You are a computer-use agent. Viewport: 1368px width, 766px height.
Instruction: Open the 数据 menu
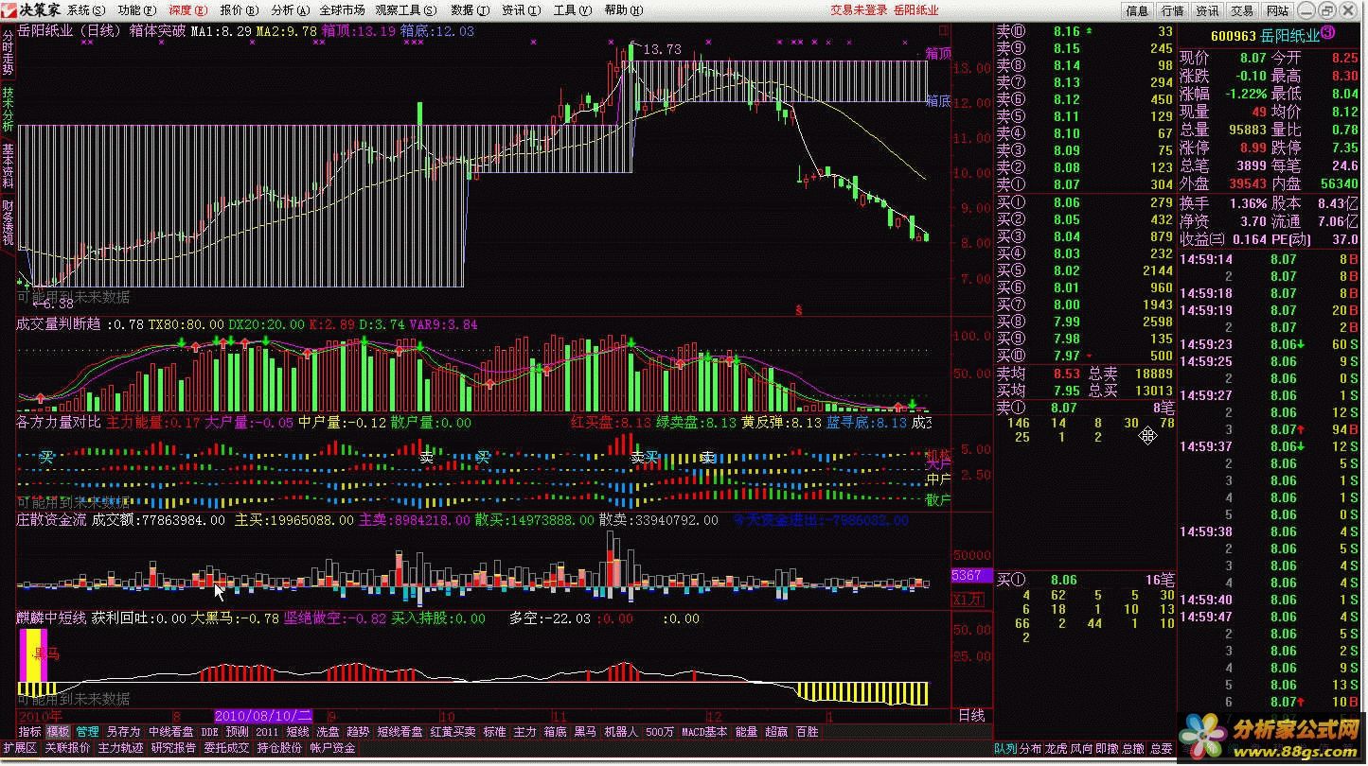471,10
